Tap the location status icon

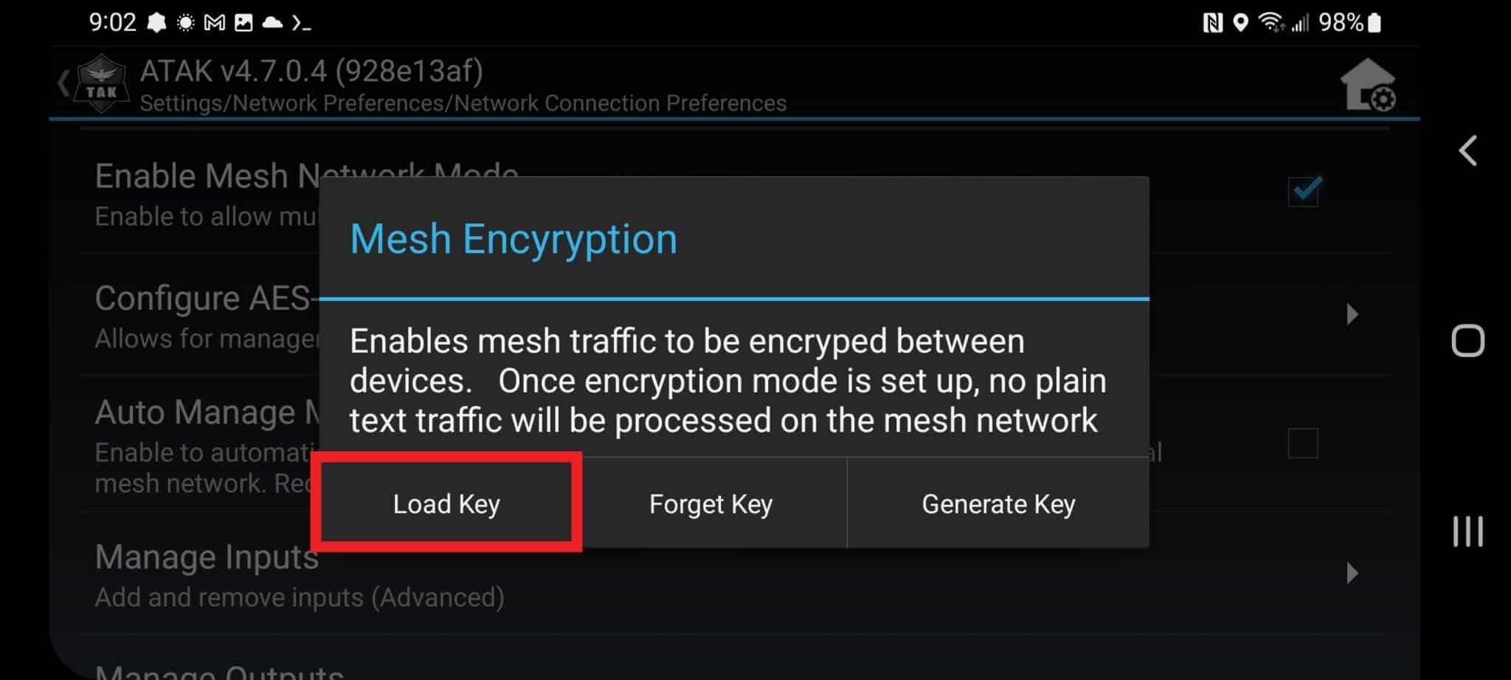pos(1241,23)
